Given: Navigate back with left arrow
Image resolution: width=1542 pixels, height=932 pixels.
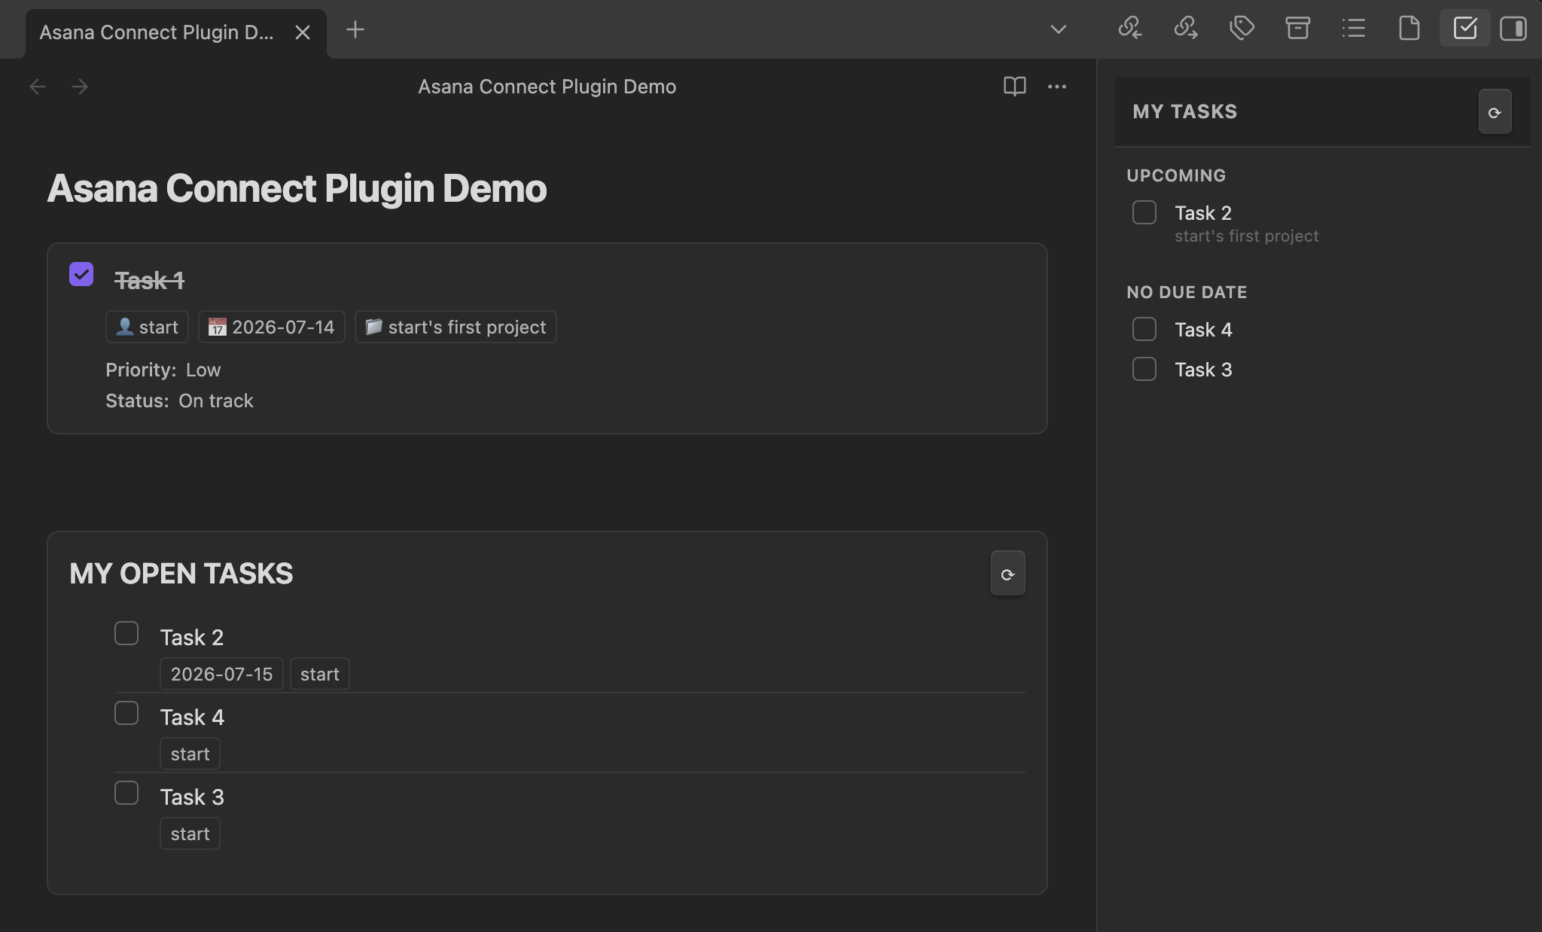Looking at the screenshot, I should point(38,87).
